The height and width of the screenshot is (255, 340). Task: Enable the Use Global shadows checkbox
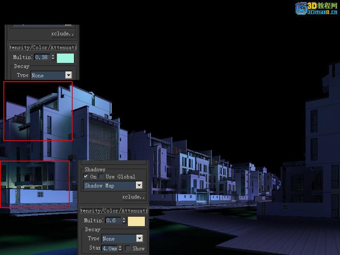coord(101,176)
